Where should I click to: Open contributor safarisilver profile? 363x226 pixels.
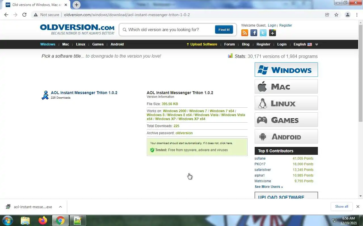[x=263, y=170]
